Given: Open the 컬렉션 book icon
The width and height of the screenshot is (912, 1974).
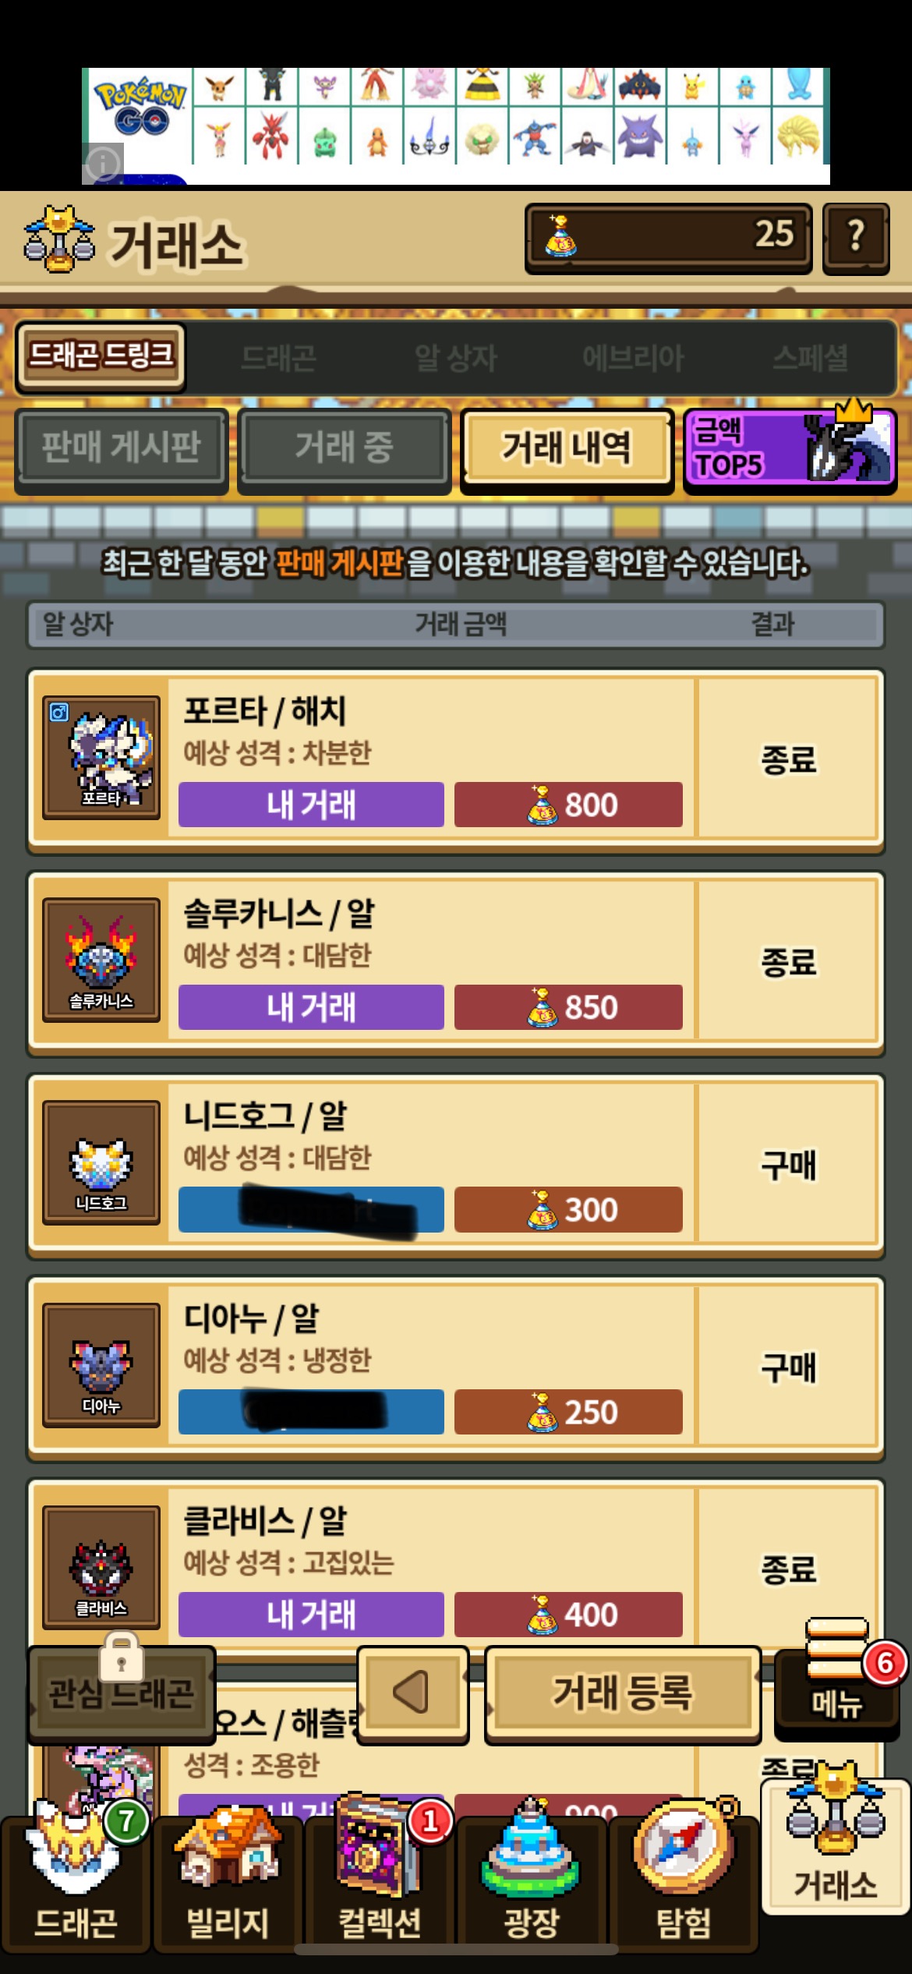Looking at the screenshot, I should (x=380, y=1880).
